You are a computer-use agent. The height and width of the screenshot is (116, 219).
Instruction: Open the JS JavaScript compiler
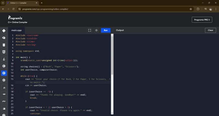tap(4, 88)
